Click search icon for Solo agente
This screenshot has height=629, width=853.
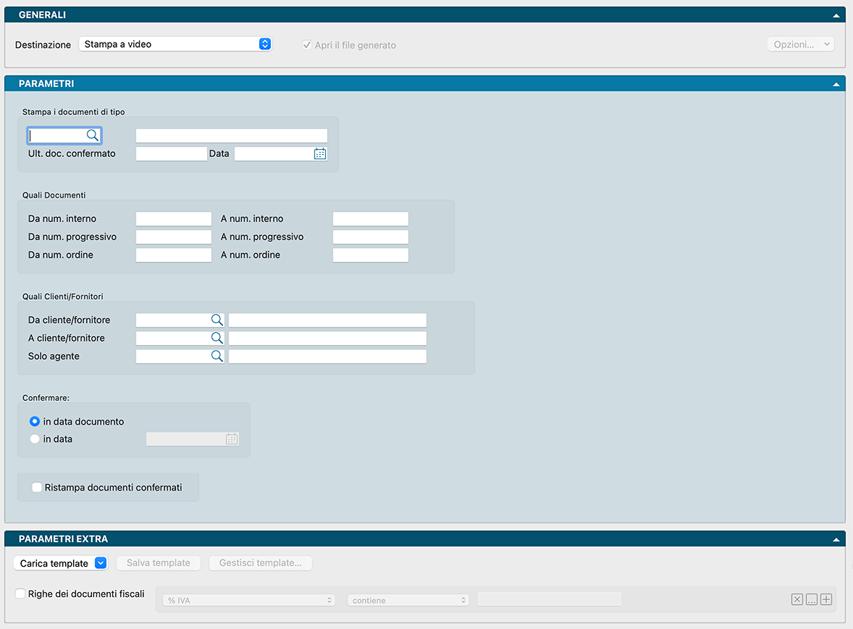click(x=217, y=356)
